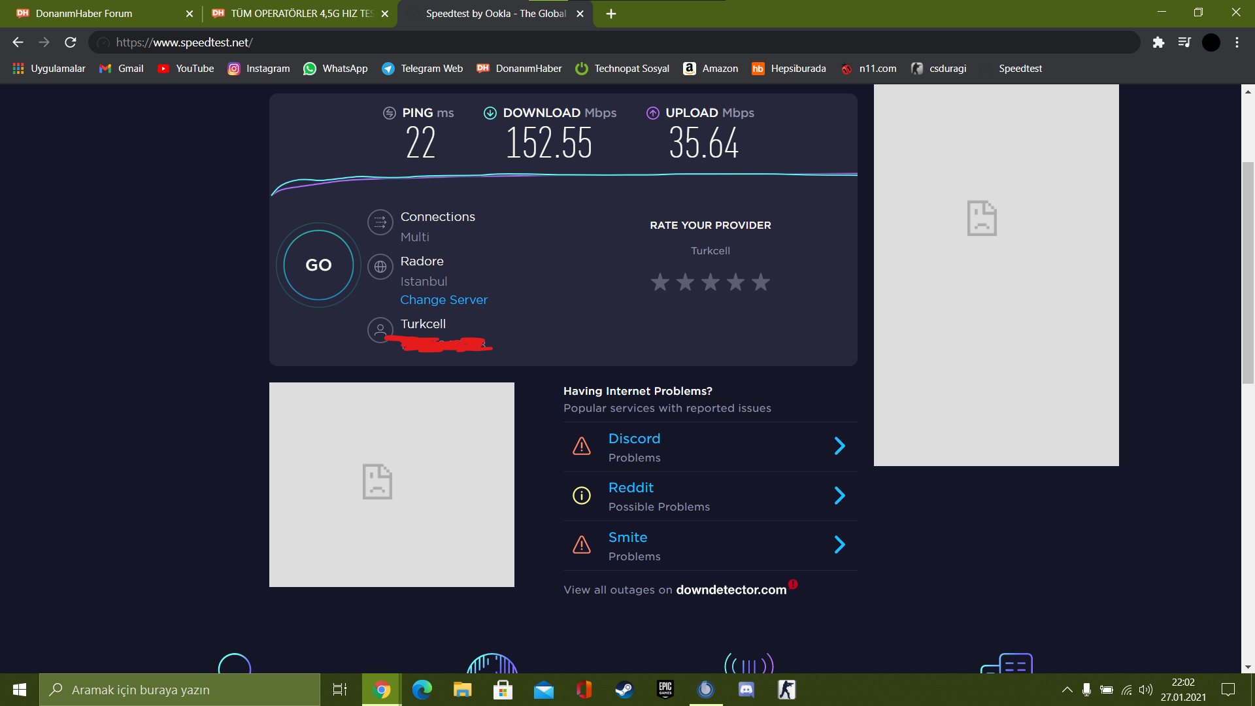The width and height of the screenshot is (1255, 706).
Task: Open the Windows Start menu
Action: (20, 690)
